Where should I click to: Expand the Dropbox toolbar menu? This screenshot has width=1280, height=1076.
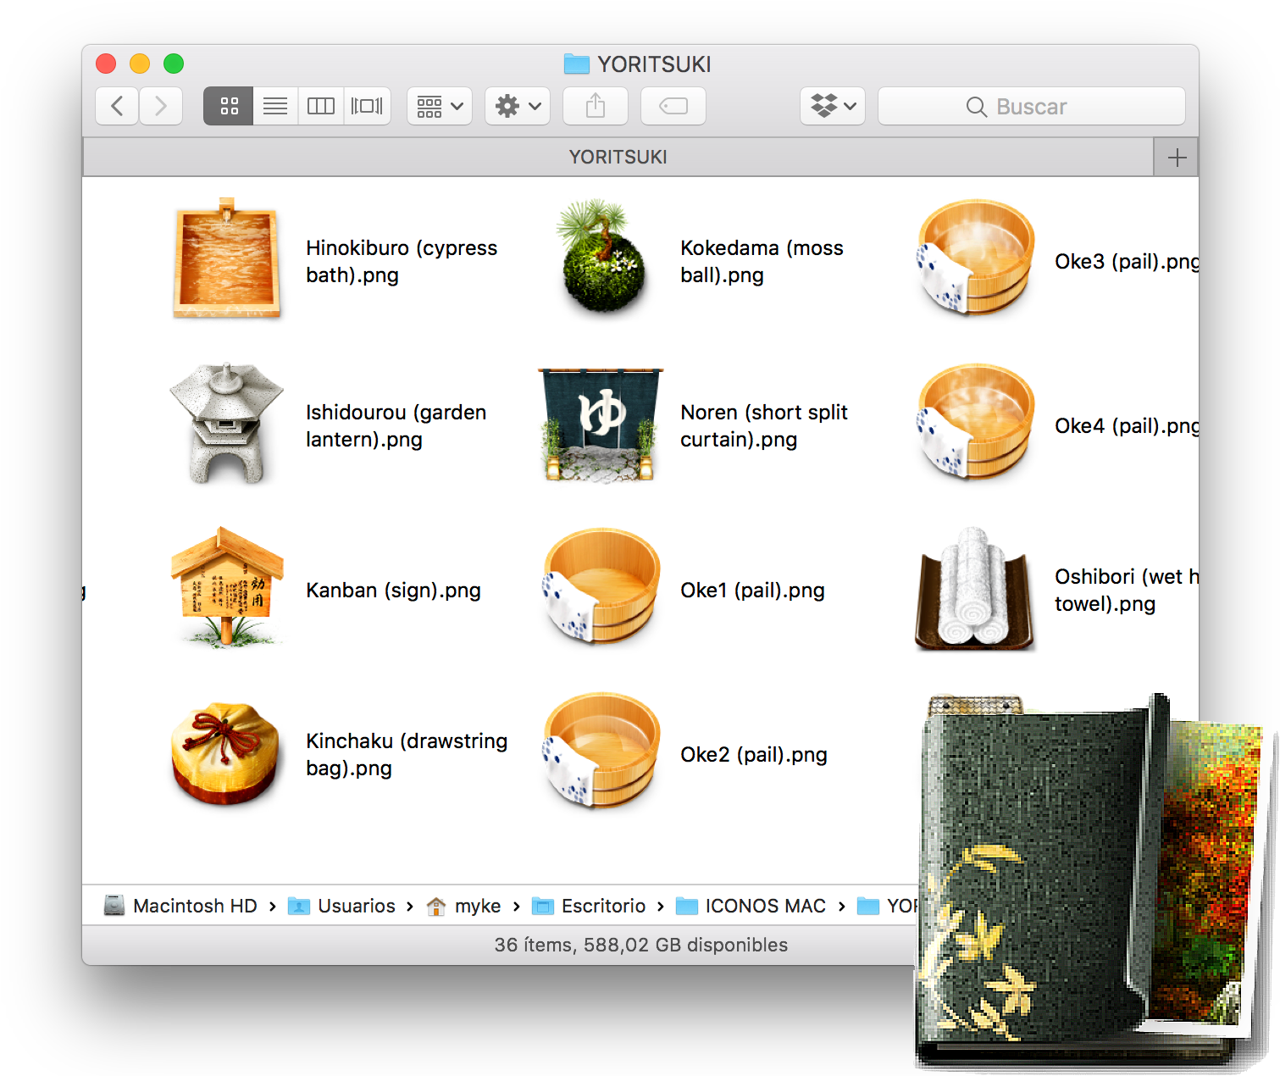pyautogui.click(x=833, y=106)
